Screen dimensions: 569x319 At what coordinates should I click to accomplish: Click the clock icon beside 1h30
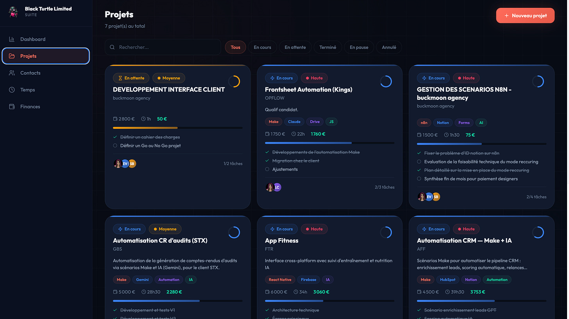click(447, 135)
